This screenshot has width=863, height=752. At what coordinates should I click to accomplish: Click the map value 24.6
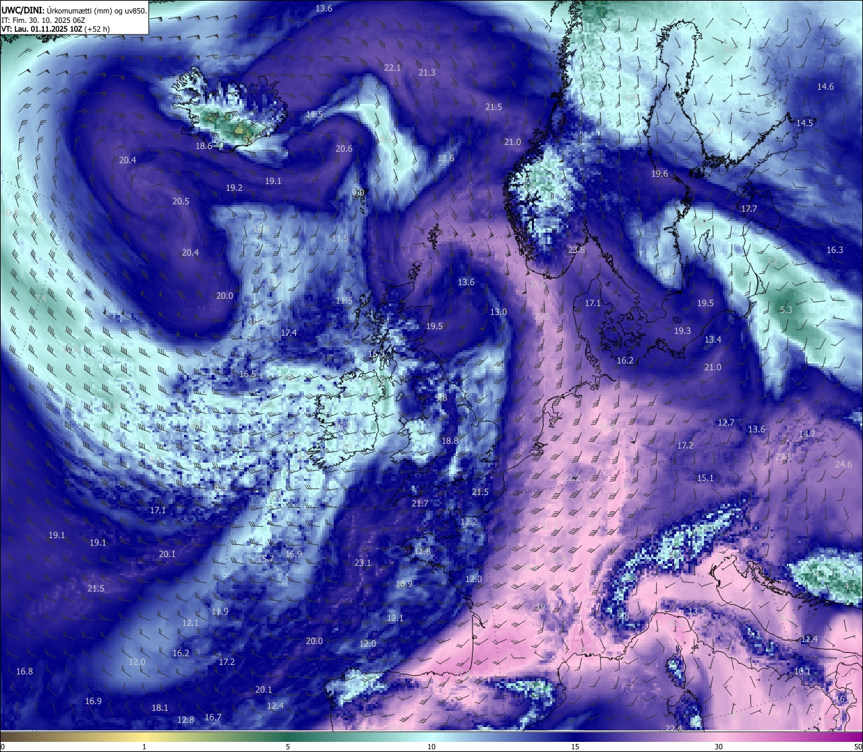(x=843, y=464)
